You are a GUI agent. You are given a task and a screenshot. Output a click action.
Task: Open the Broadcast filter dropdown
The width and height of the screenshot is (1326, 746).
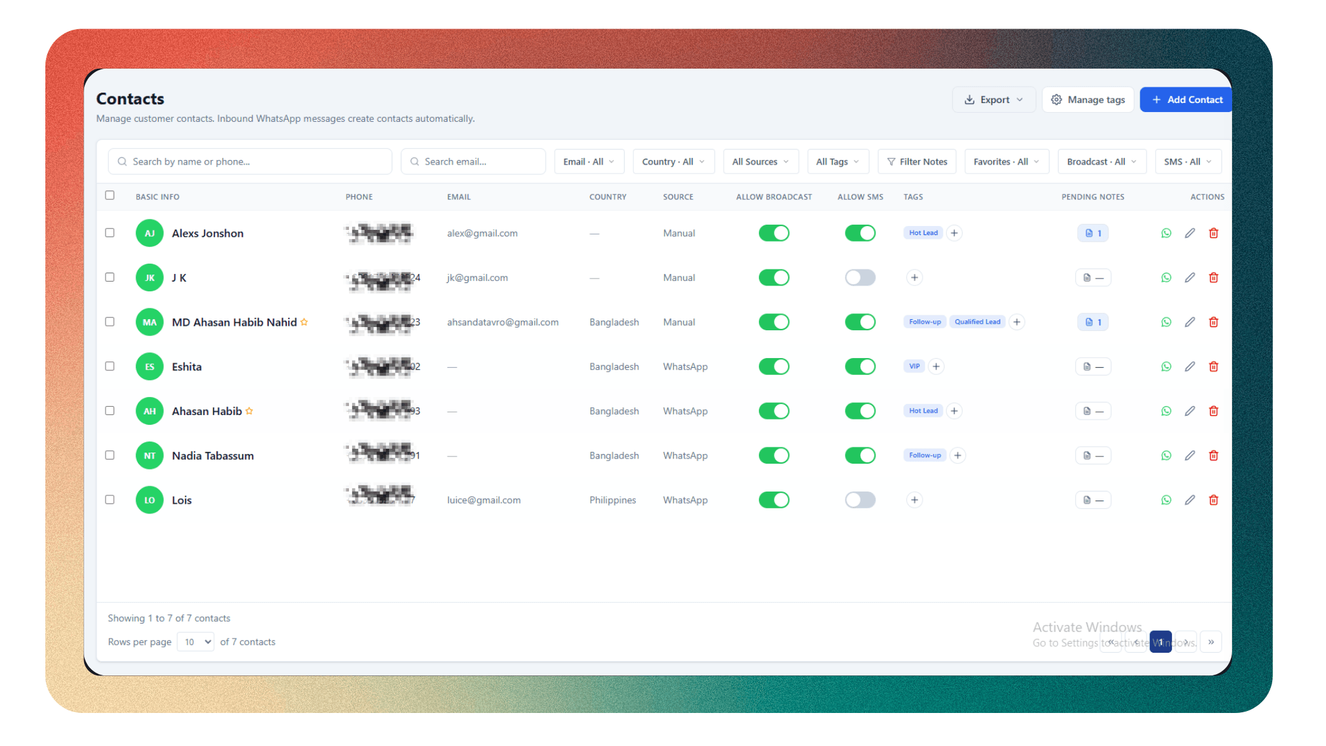[x=1102, y=162]
